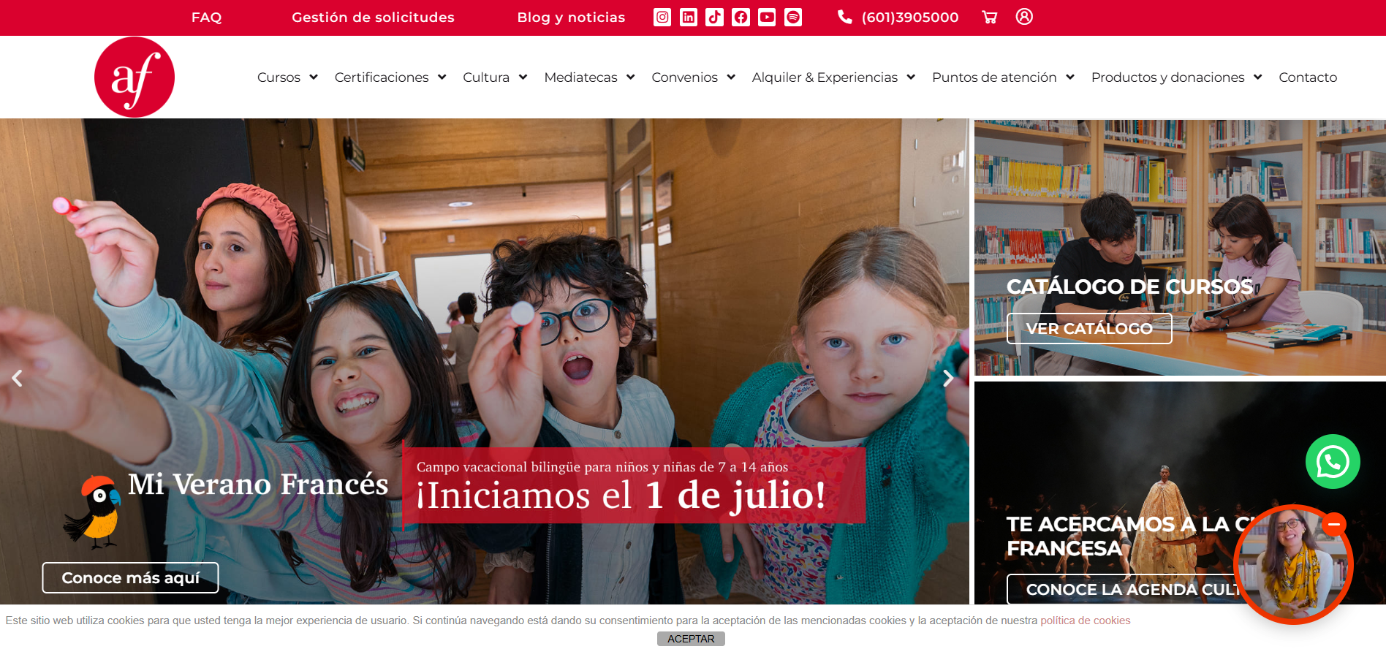Viewport: 1386px width, 649px height.
Task: Open the TikTok social icon
Action: [714, 17]
